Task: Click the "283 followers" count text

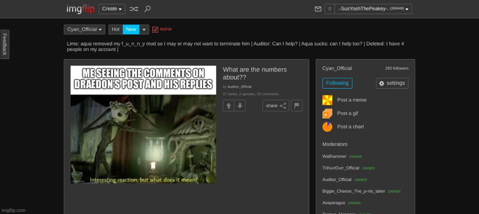Action: [397, 68]
